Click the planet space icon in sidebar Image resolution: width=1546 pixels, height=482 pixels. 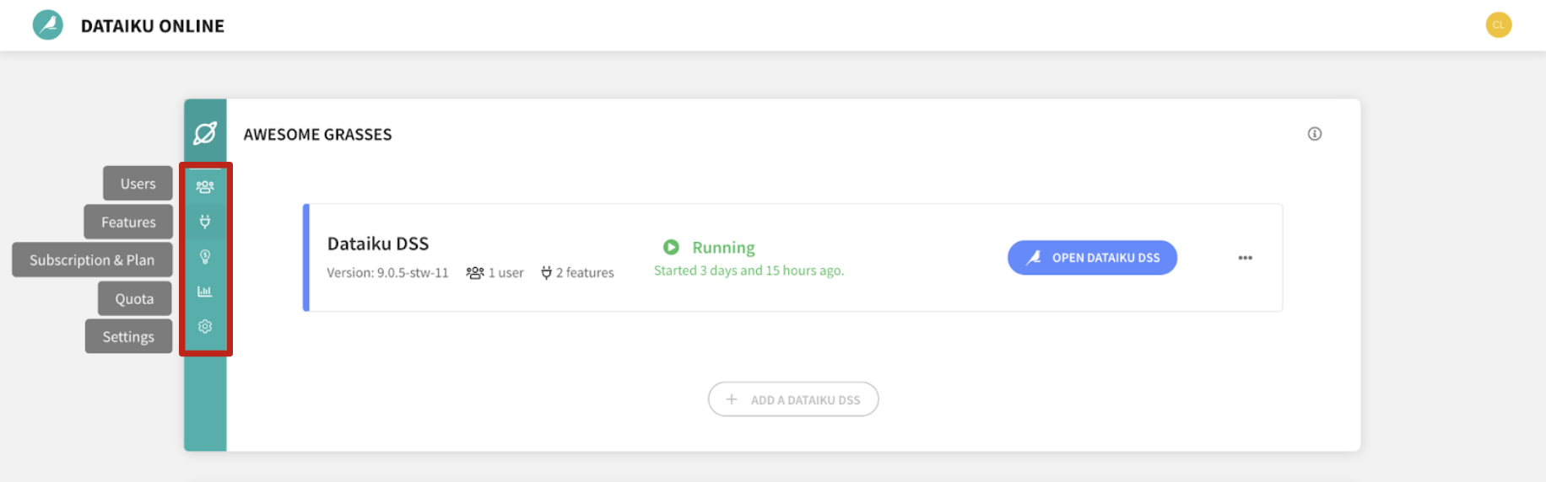[205, 133]
